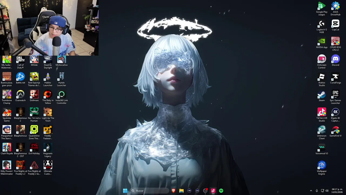Select Quarantine Zone game icon
The width and height of the screenshot is (346, 195).
click(34, 133)
